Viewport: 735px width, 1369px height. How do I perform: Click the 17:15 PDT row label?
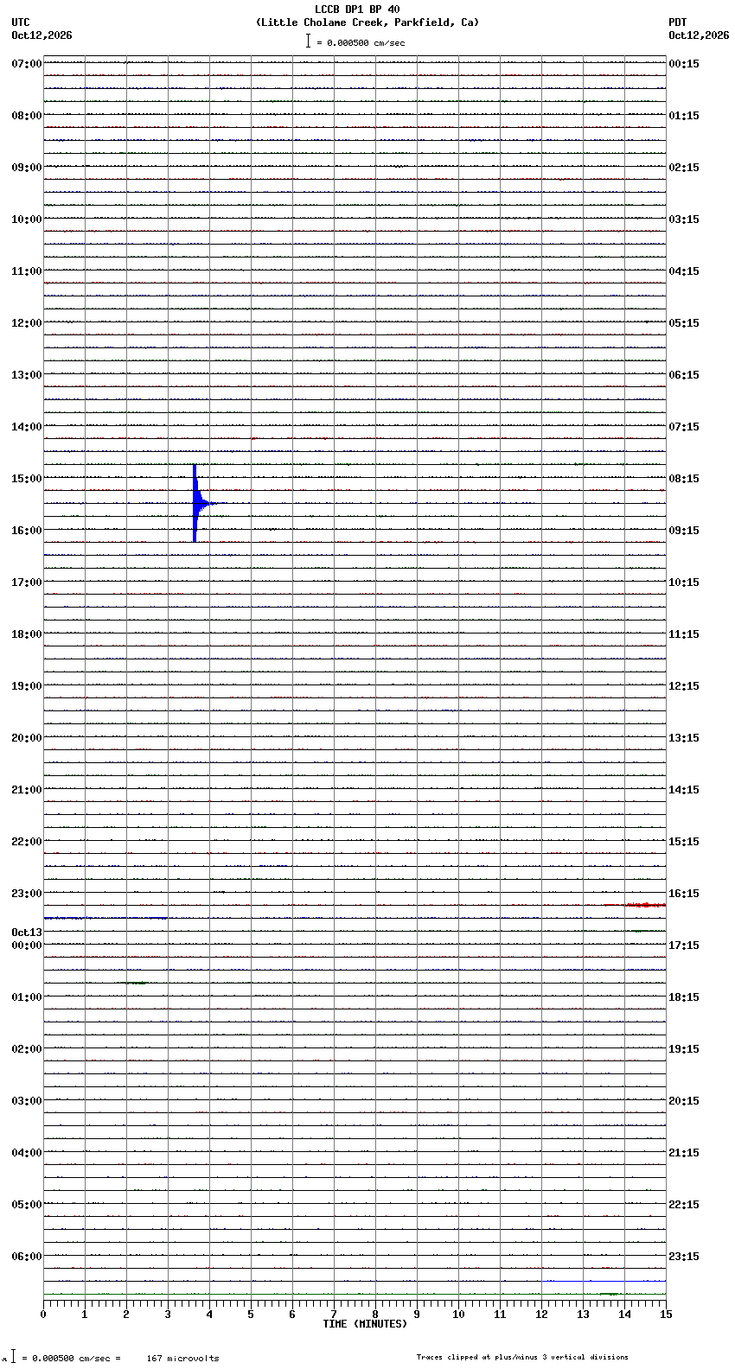684,946
